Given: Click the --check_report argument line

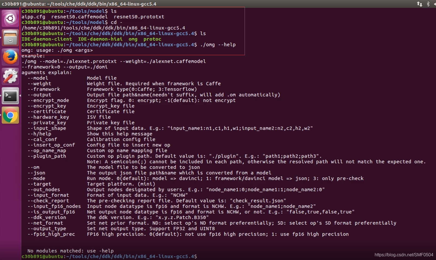Looking at the screenshot, I should (x=157, y=201).
